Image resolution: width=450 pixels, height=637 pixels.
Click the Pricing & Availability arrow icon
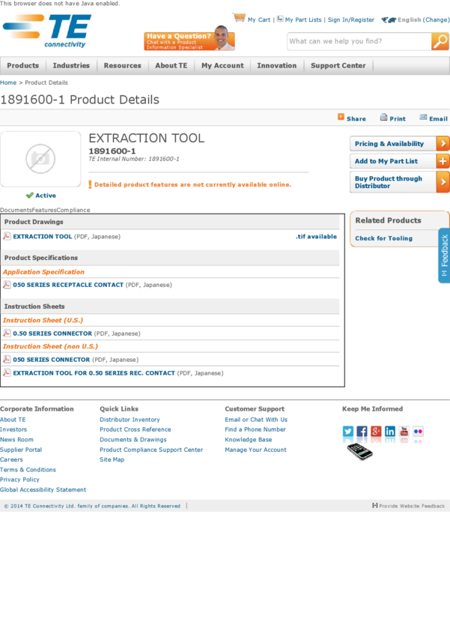coord(443,143)
